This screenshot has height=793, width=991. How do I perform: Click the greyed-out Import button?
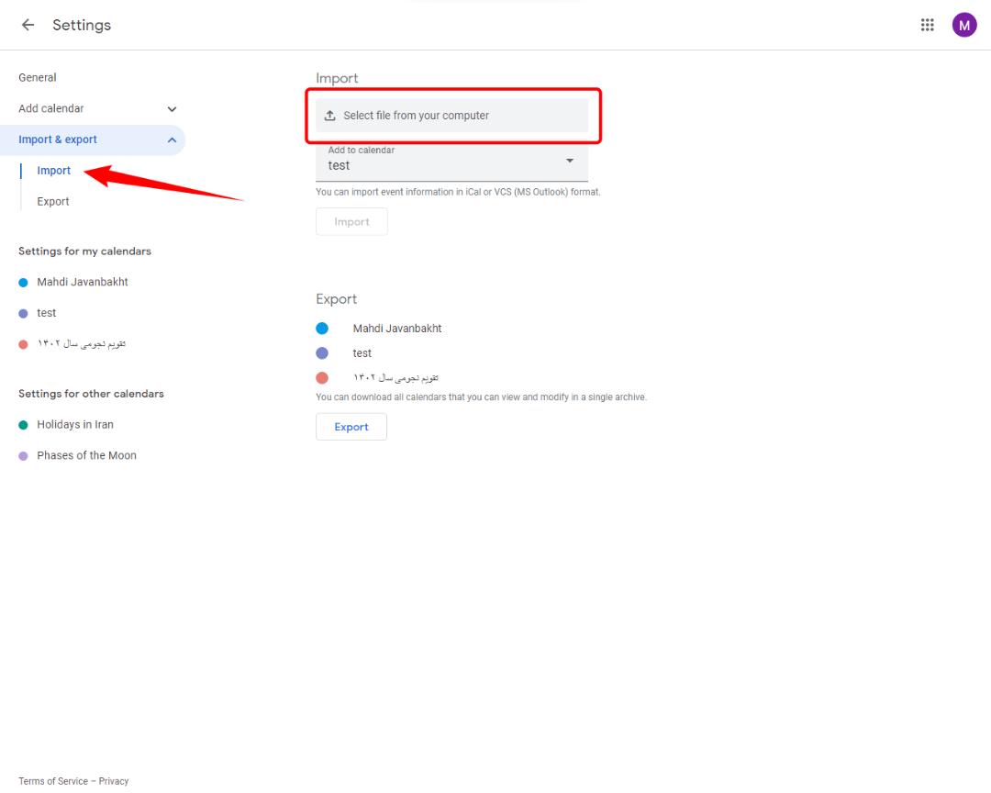point(351,222)
